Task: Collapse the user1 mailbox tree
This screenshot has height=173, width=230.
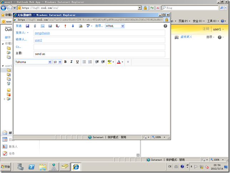Action: coord(3,66)
